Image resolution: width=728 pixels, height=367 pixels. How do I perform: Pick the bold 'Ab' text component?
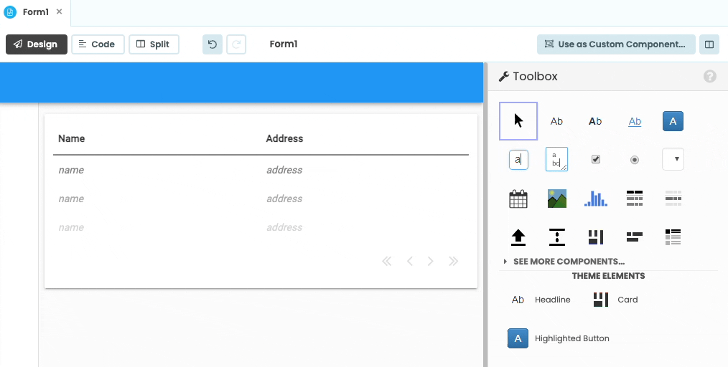(x=595, y=121)
